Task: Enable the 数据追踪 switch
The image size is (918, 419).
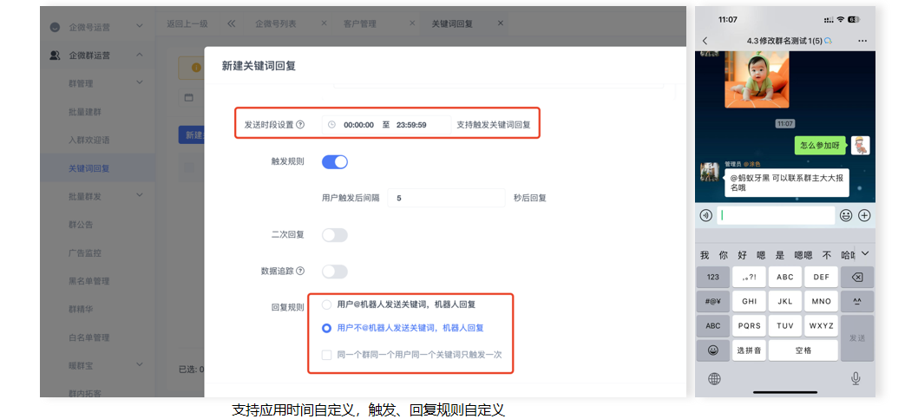Action: 335,272
